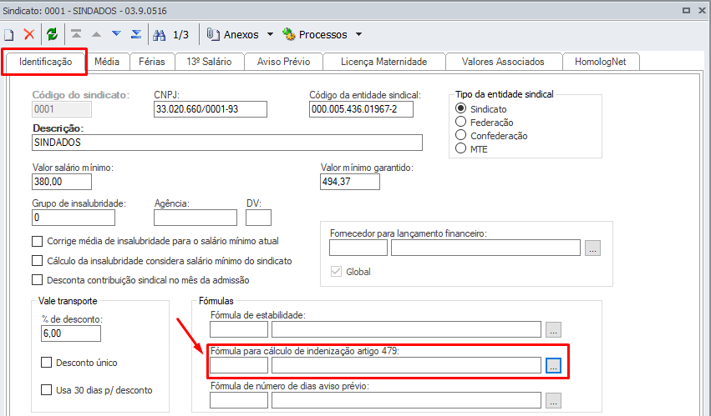
Task: Click the 1/3 record counter text
Action: coord(181,35)
